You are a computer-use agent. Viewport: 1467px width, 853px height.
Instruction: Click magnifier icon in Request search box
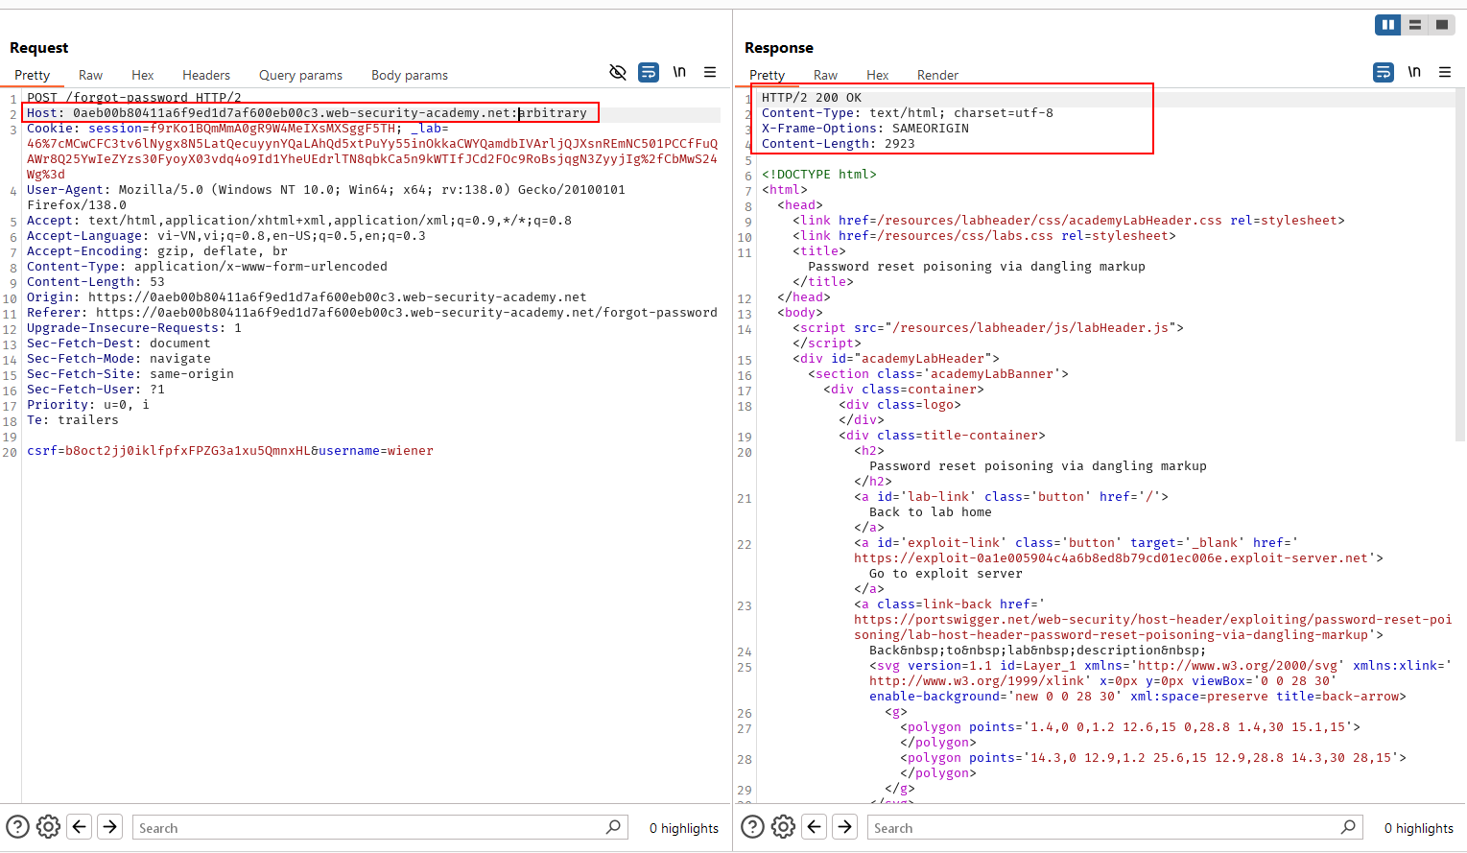tap(613, 826)
